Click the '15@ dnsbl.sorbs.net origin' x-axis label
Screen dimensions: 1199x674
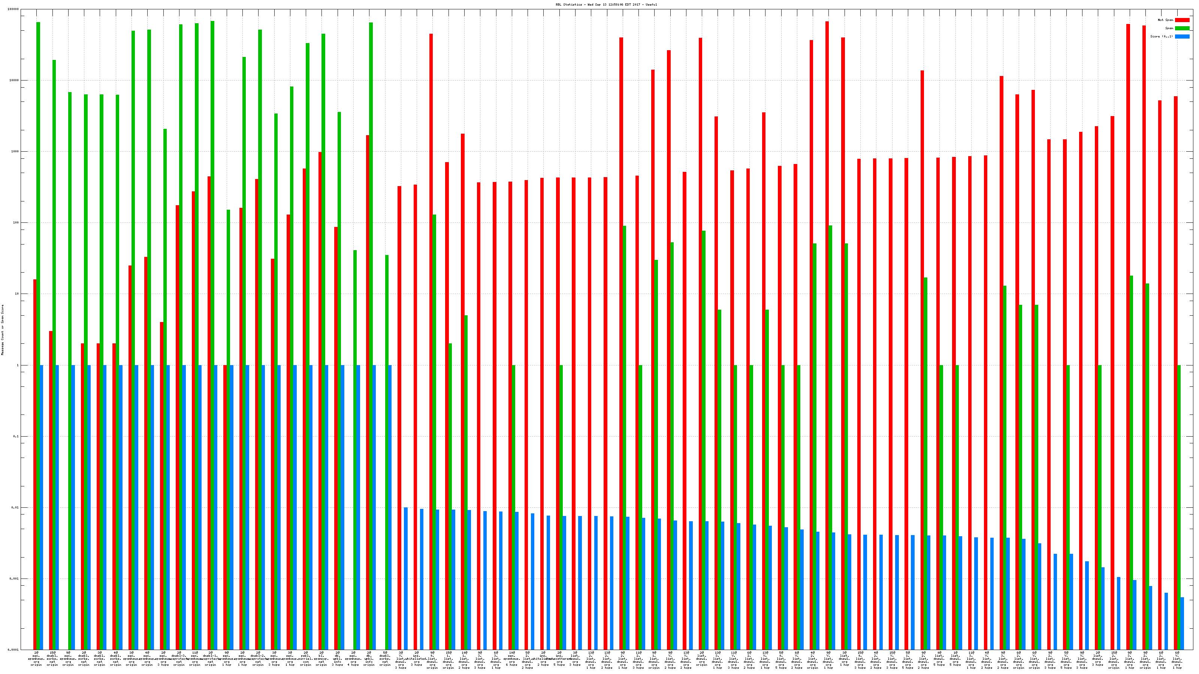coord(52,659)
